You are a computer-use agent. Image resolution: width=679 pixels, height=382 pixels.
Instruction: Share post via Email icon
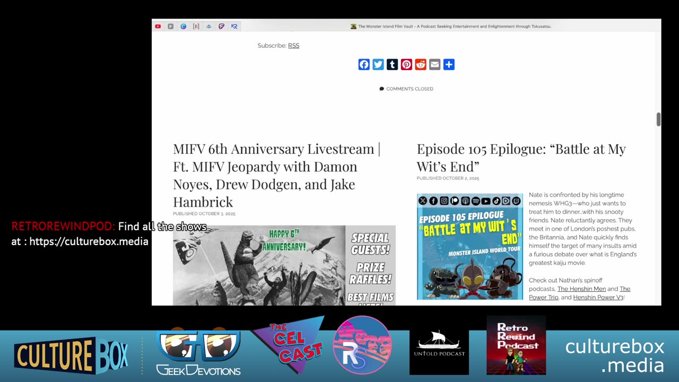[434, 65]
